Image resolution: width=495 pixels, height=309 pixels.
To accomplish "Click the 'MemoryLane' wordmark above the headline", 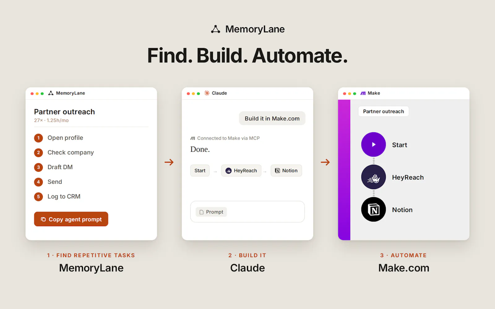I will (x=255, y=29).
